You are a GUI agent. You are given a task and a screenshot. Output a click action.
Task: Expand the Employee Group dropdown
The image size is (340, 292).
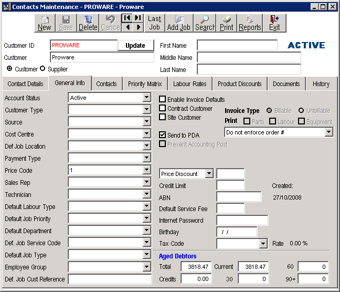tap(147, 267)
